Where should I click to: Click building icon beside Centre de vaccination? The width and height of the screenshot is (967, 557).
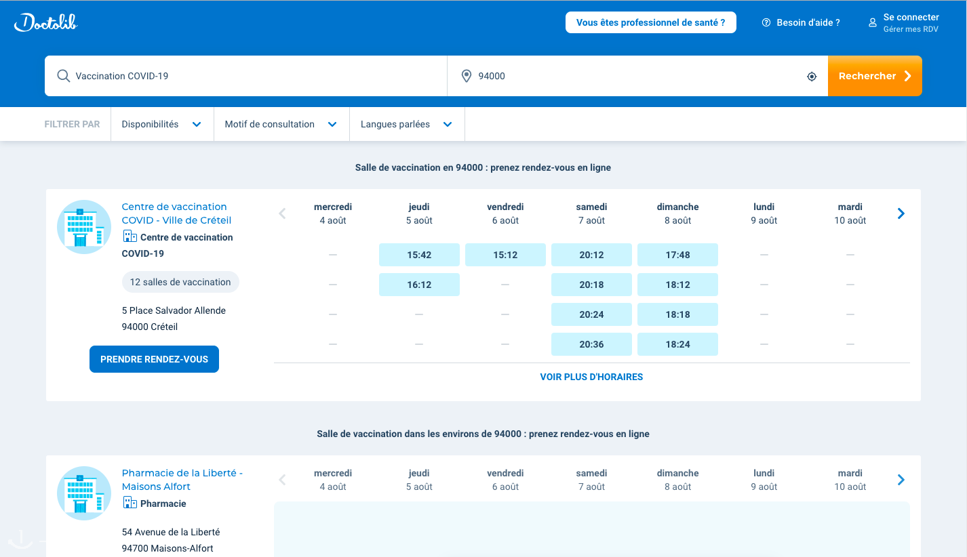point(130,236)
